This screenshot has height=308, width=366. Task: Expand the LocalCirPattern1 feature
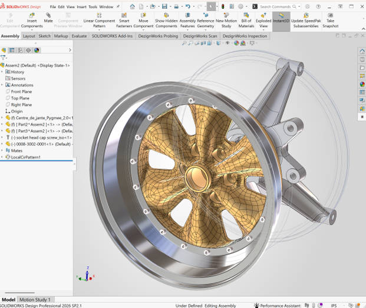[x=2, y=157]
